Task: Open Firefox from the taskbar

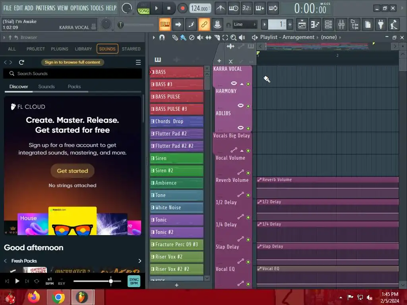Action: tap(34, 297)
